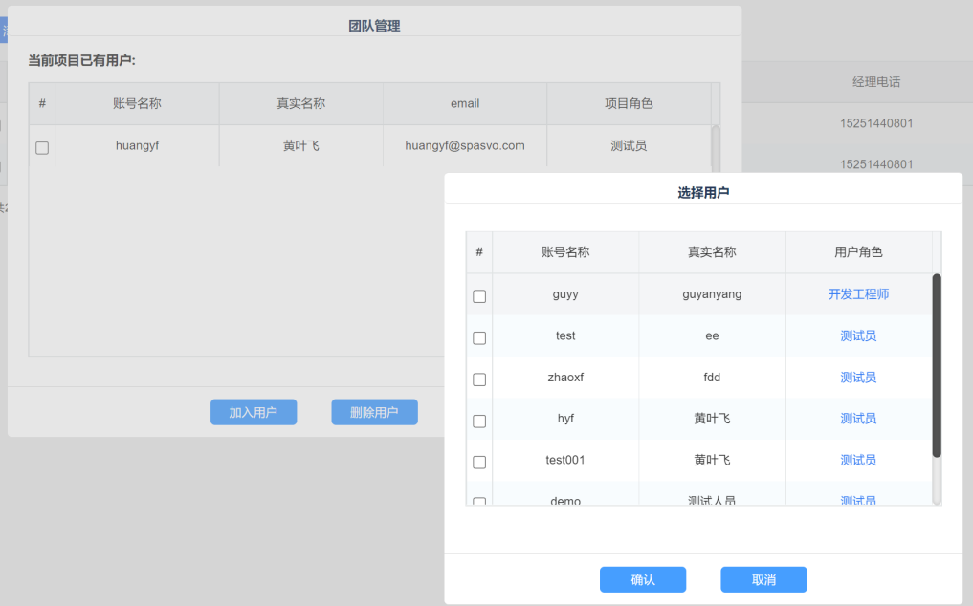The image size is (973, 606).
Task: Check the box beside hyf
Action: [x=479, y=421]
